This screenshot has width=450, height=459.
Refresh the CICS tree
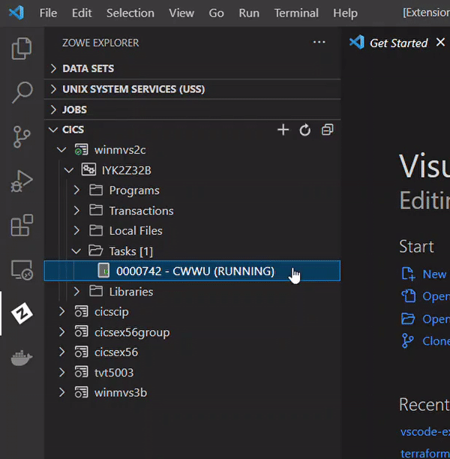click(304, 130)
